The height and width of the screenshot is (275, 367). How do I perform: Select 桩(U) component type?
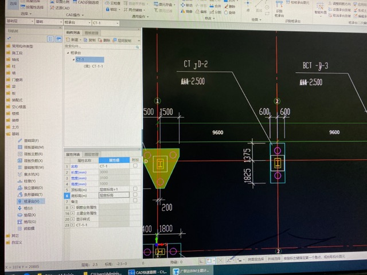[x=25, y=208]
